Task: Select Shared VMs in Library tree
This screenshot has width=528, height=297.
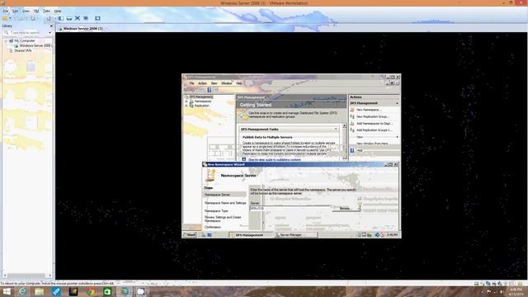Action: pos(23,50)
